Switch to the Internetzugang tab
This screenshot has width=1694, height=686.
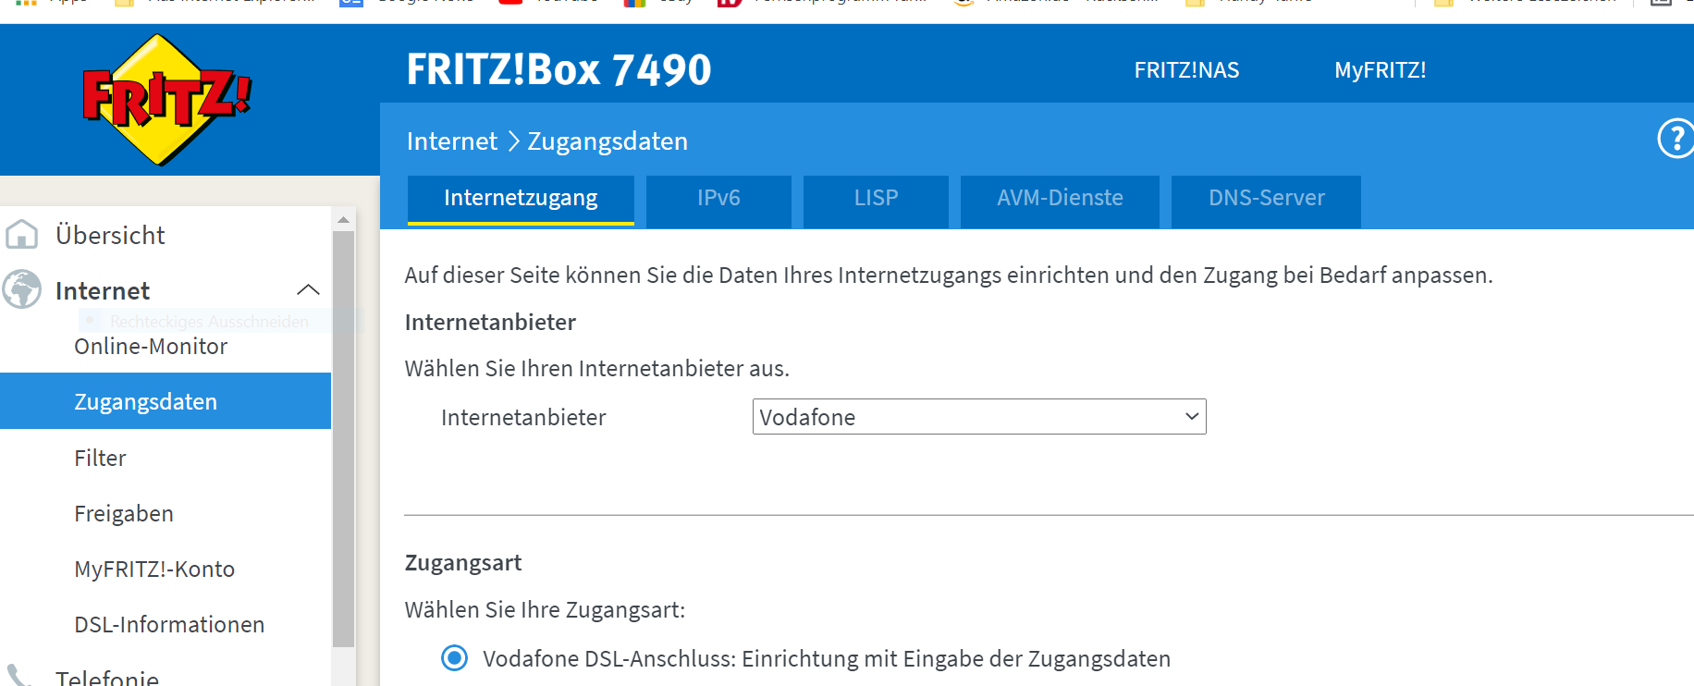tap(521, 199)
